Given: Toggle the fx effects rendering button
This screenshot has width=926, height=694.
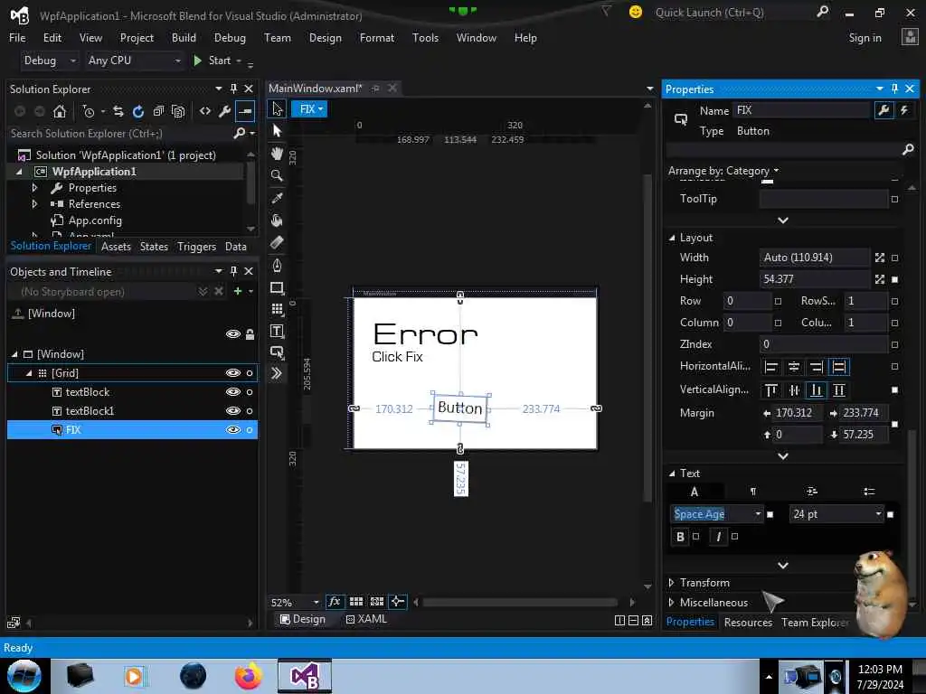Looking at the screenshot, I should coord(335,601).
